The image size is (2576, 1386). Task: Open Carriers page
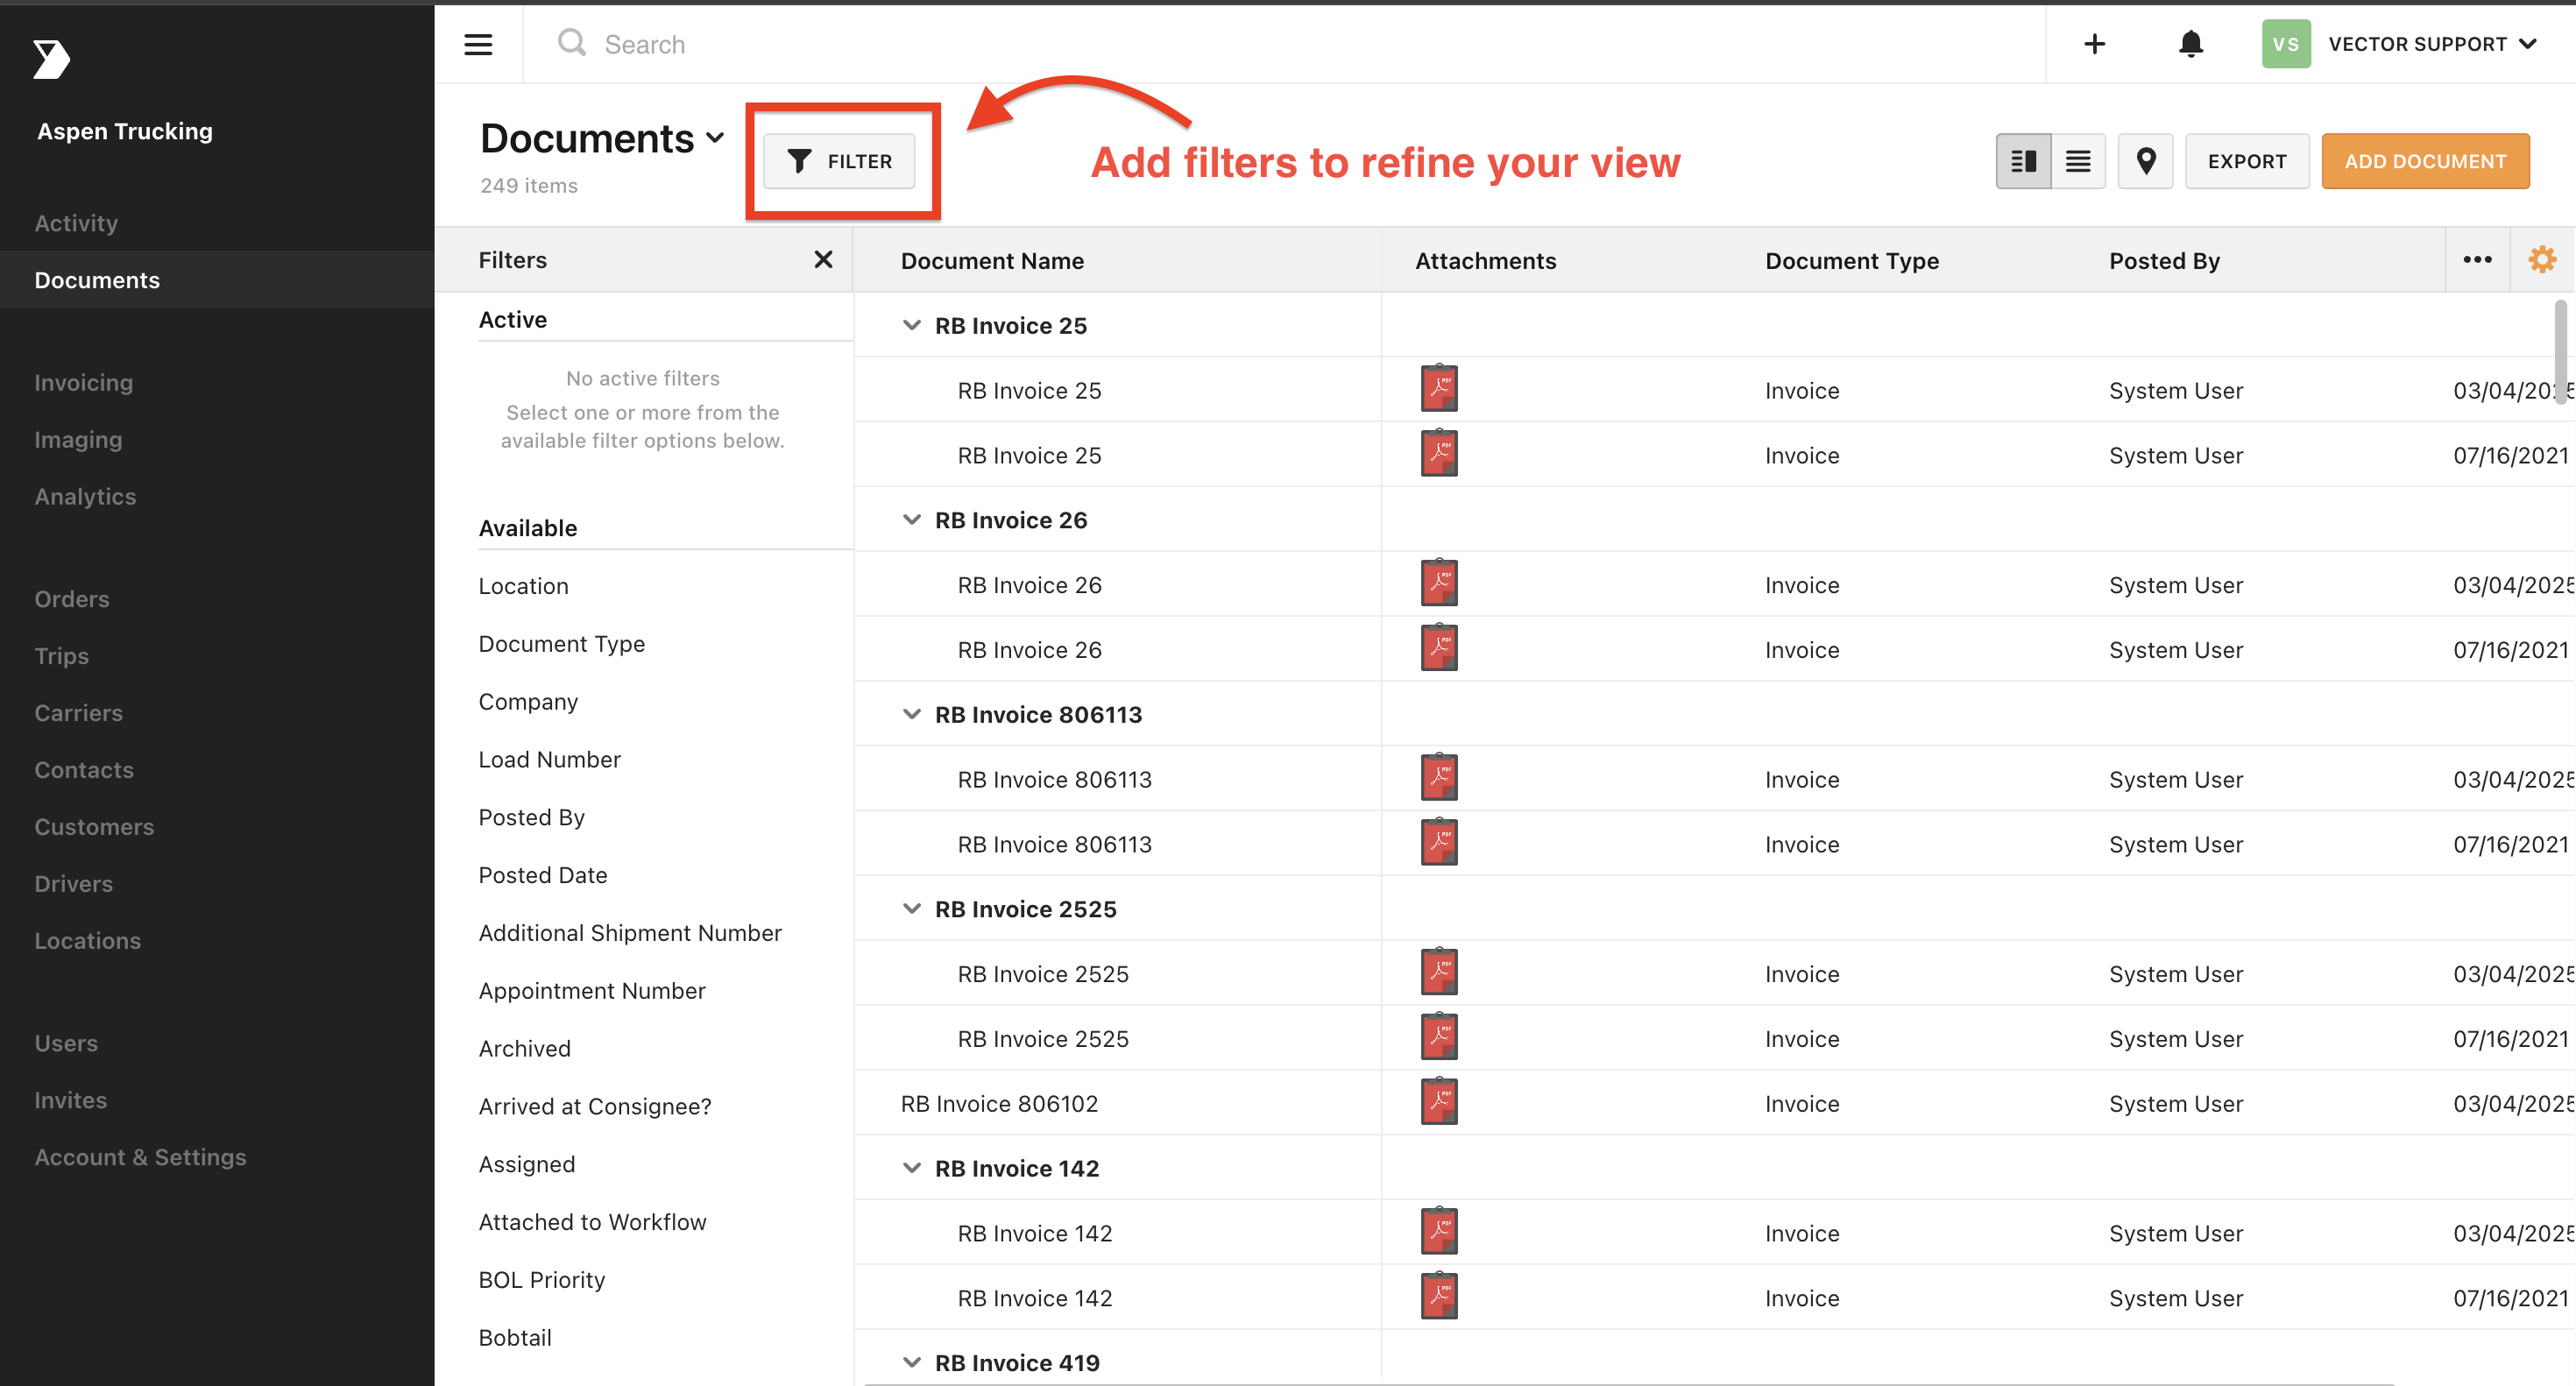tap(78, 713)
